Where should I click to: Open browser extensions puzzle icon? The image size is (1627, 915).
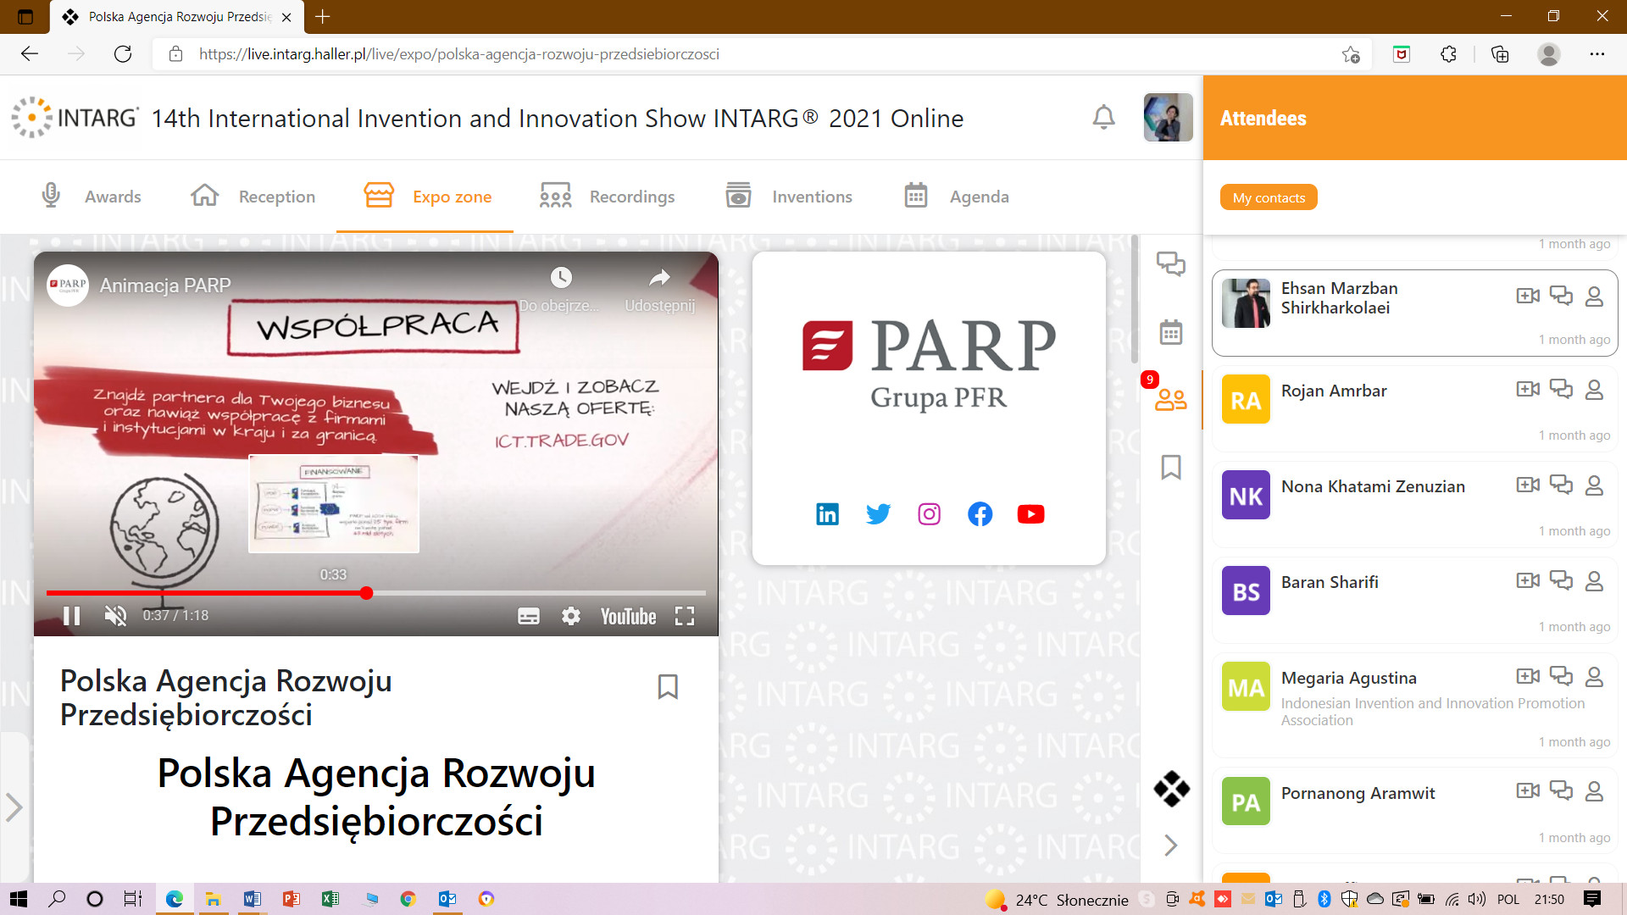pyautogui.click(x=1448, y=54)
